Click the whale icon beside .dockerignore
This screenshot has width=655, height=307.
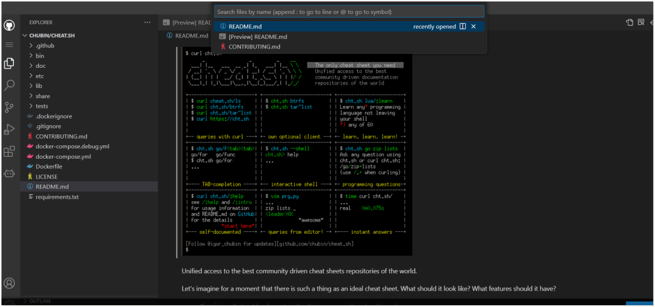coord(30,116)
